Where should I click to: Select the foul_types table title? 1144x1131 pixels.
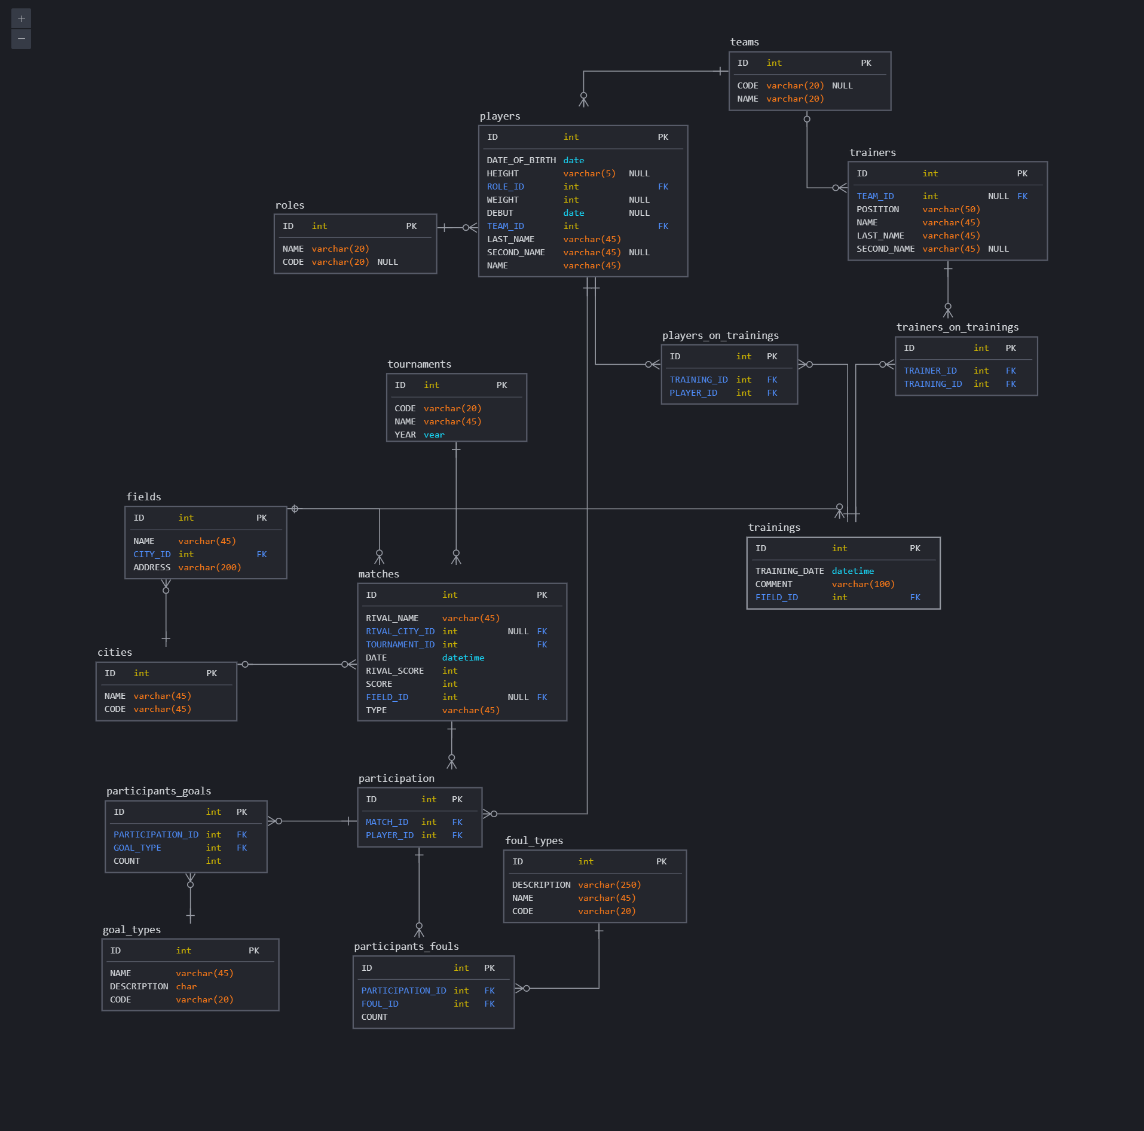[x=534, y=840]
